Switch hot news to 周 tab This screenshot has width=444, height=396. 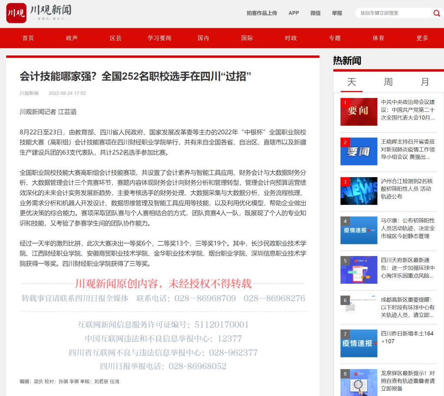click(x=388, y=82)
